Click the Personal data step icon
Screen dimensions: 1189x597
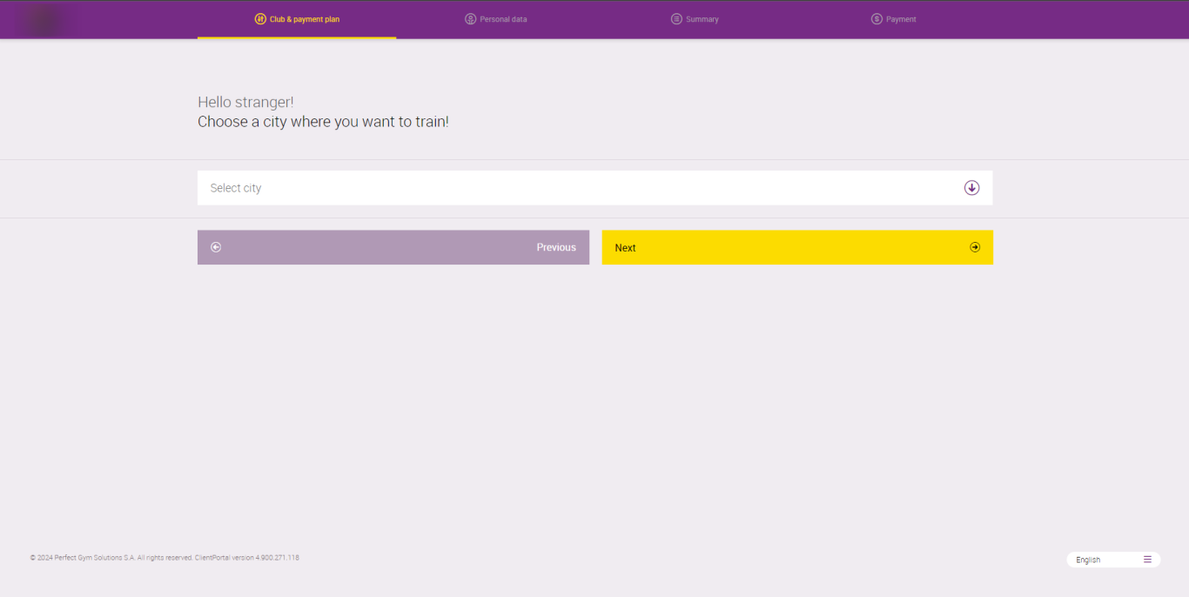coord(471,19)
